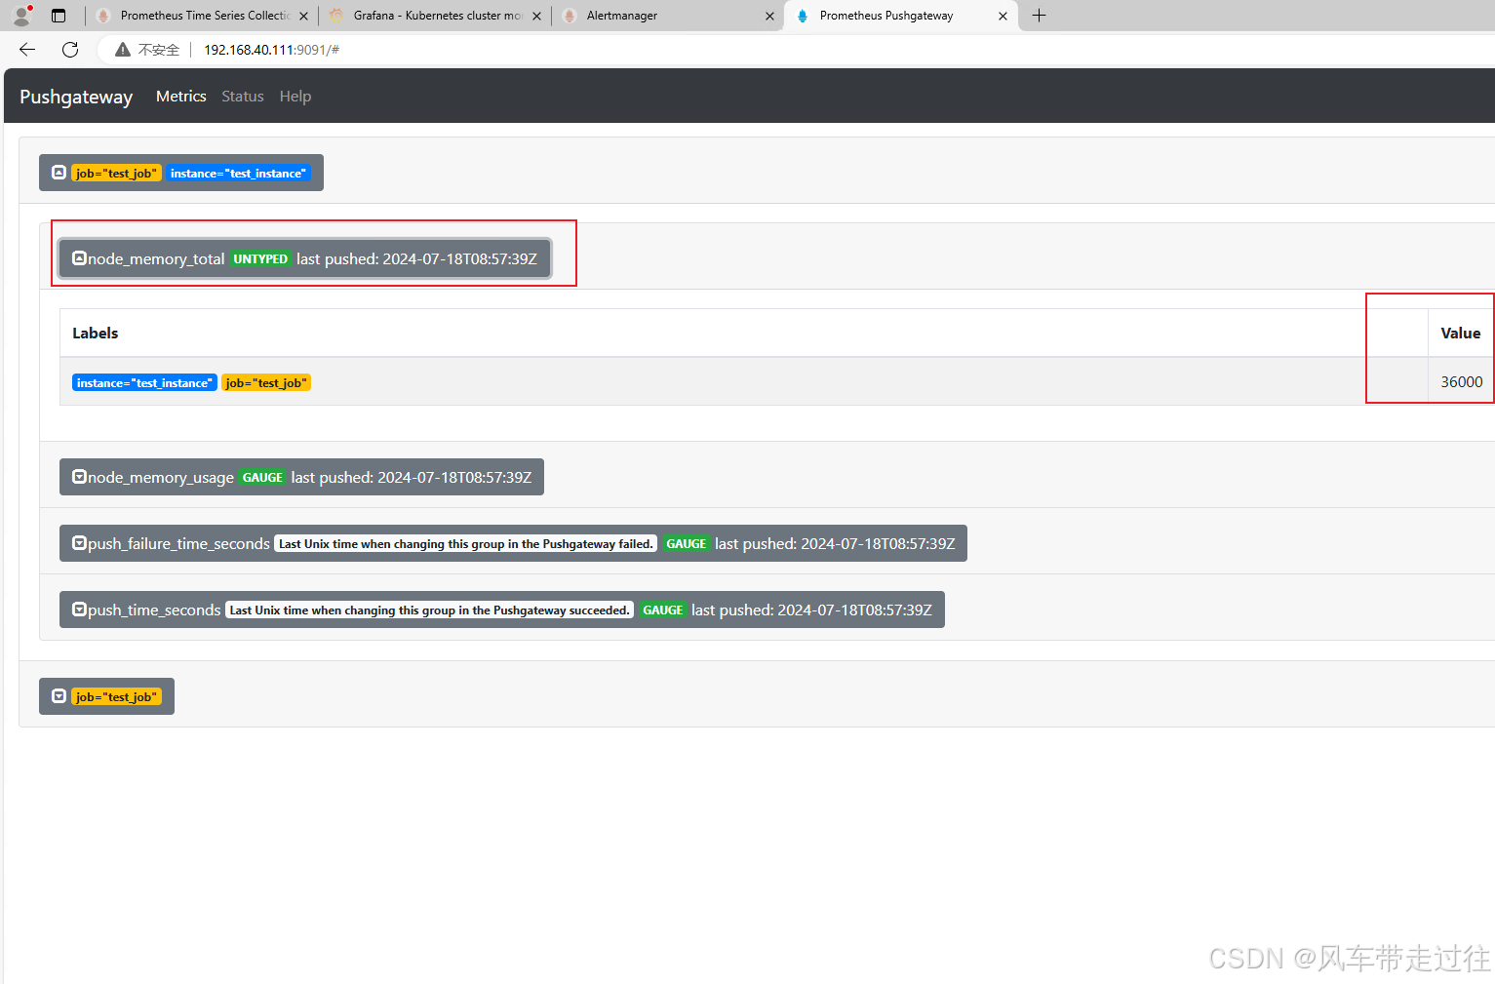Click the table row instance="test_instance" label
The height and width of the screenshot is (984, 1495).
pos(144,382)
